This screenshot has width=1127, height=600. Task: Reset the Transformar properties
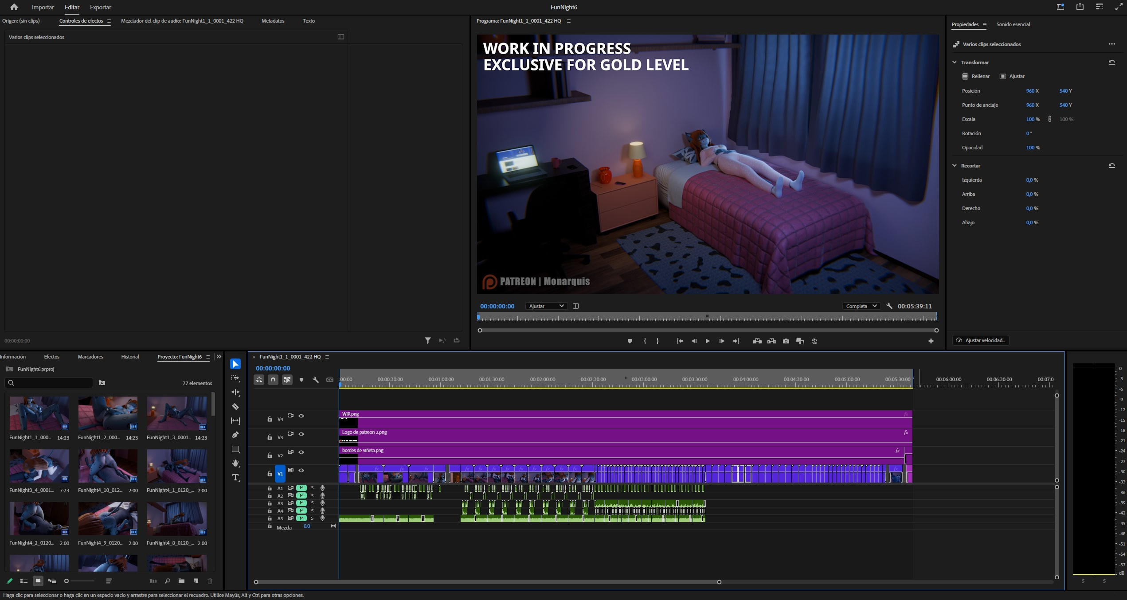tap(1111, 62)
